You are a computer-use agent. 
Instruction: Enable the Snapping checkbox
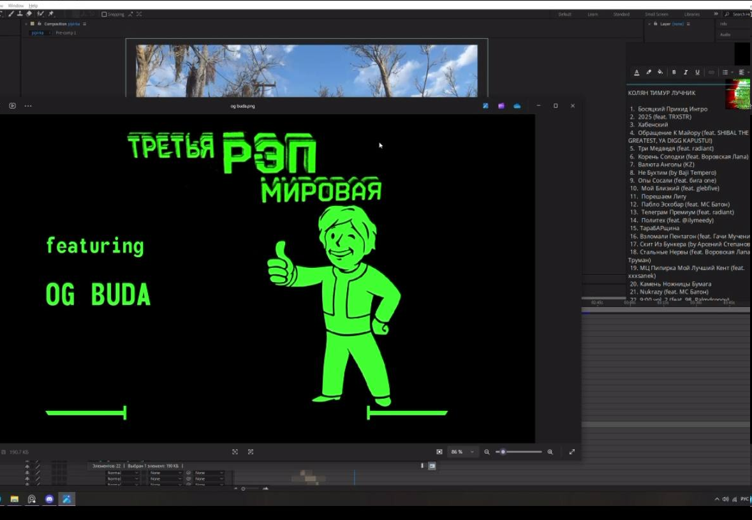click(104, 15)
